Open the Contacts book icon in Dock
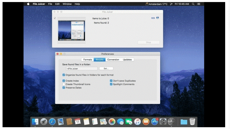 [69, 122]
